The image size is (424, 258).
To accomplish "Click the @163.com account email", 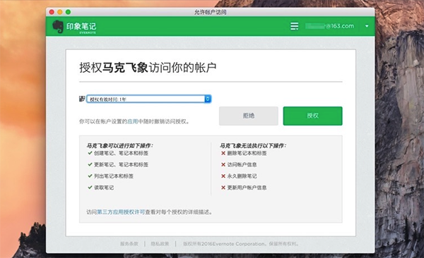I will [x=329, y=26].
